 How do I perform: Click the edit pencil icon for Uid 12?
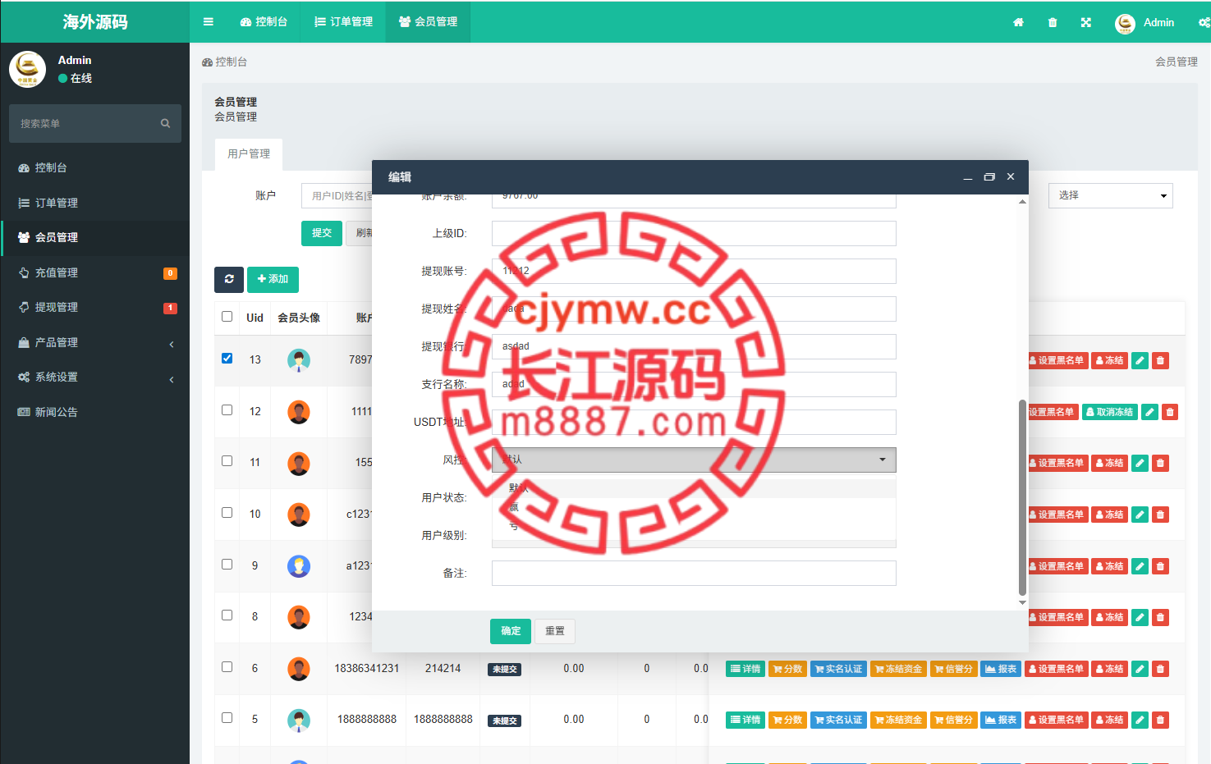[1150, 412]
